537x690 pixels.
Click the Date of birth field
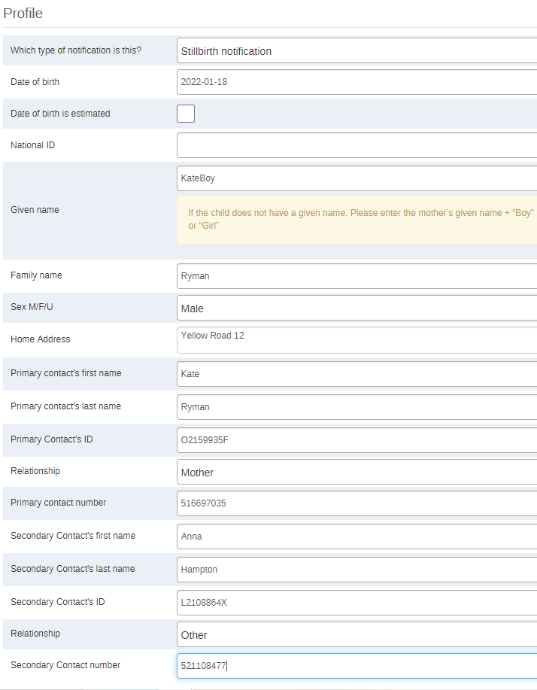(356, 82)
